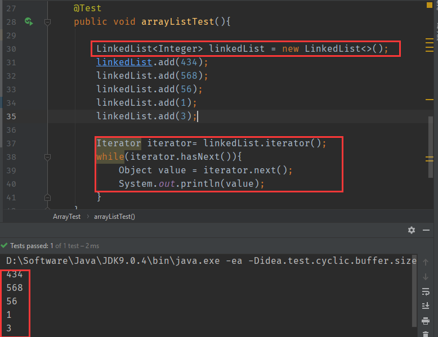The image size is (438, 337).
Task: Run test via gutter icon at line 28
Action: (x=29, y=21)
